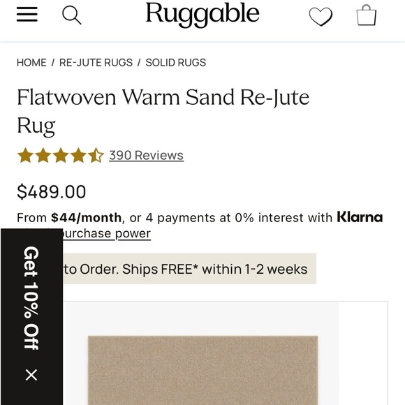Click the $489.00 price
Screen dimensions: 405x405
pos(52,191)
